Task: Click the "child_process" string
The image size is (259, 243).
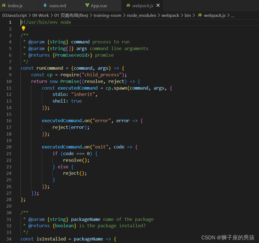Action: click(x=102, y=75)
